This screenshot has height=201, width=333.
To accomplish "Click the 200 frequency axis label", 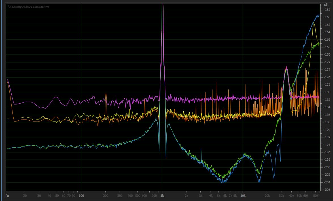I will (105, 196).
